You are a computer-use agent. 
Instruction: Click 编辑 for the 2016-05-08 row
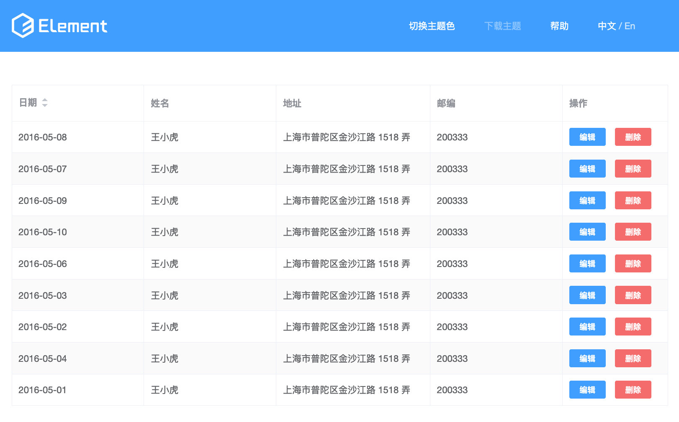click(587, 137)
